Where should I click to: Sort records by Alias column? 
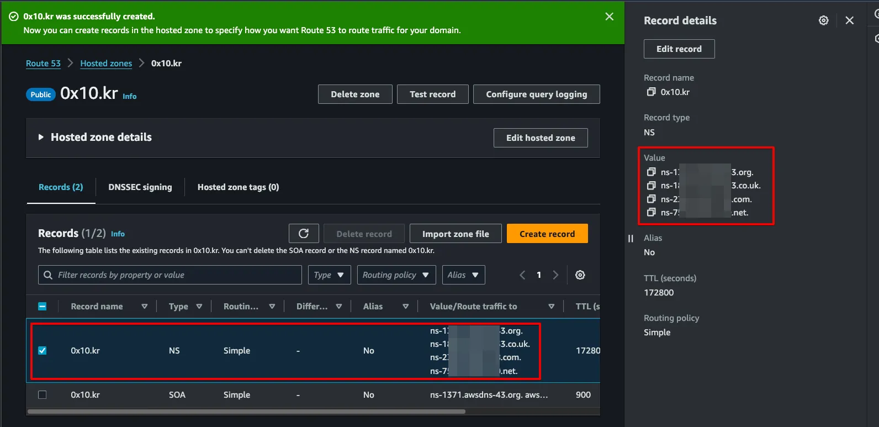(405, 307)
